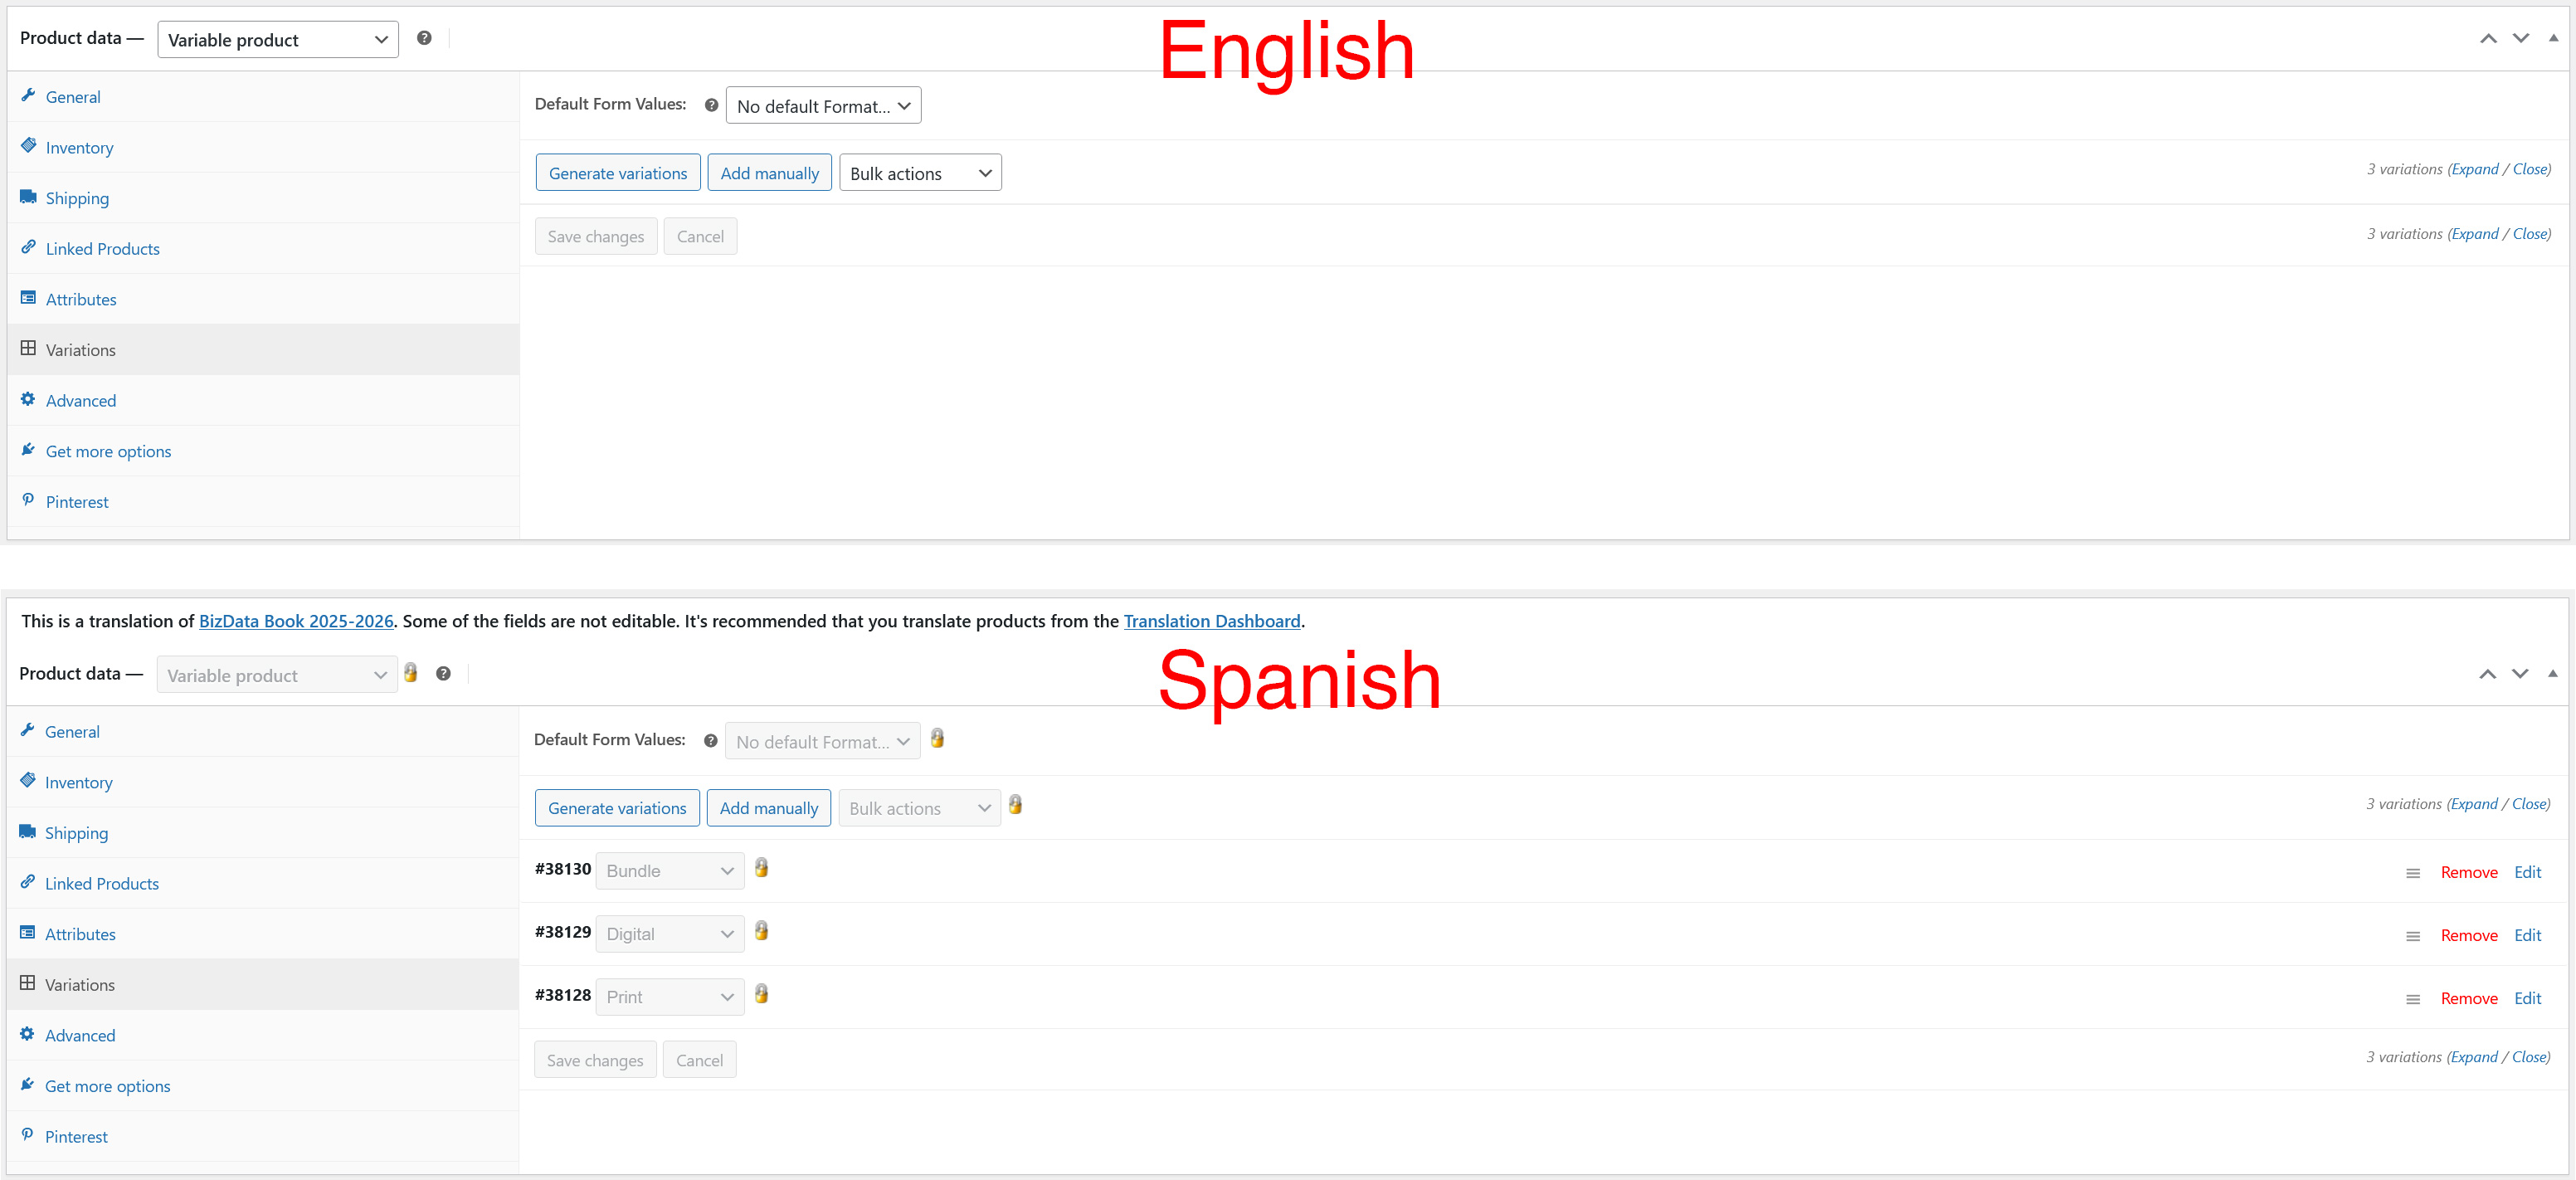Click lock icon next to Spanish Bulk actions

coord(1015,805)
